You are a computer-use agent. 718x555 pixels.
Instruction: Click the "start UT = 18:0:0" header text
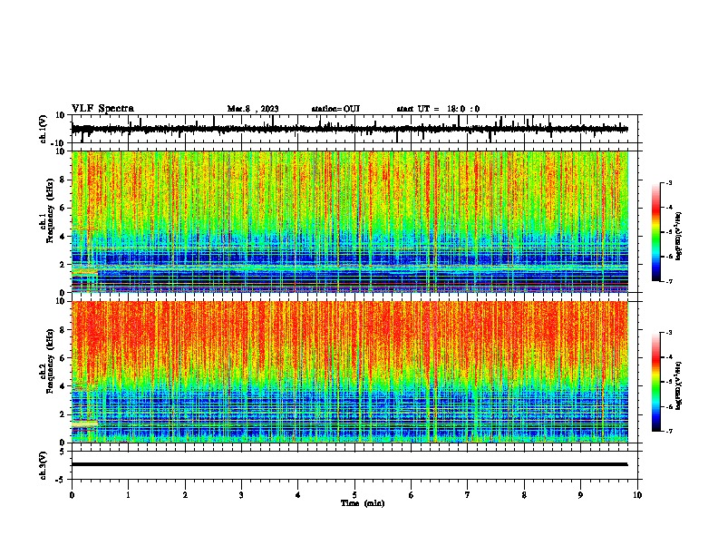point(438,109)
